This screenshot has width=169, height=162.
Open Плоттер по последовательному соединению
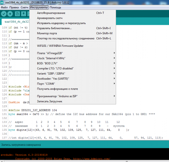tap(73, 38)
